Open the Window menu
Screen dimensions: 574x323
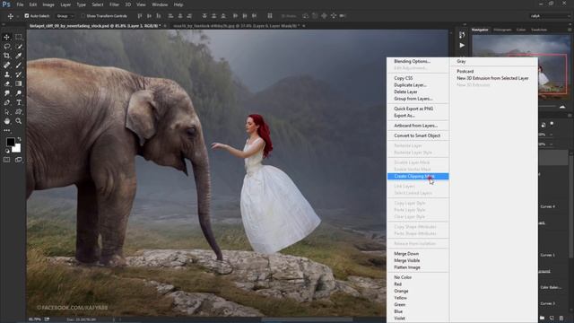160,4
